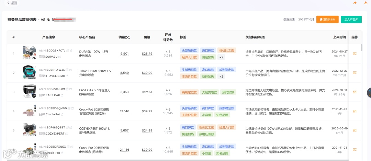
Task: Click listing date 2025-05-19
Action: tap(339, 128)
